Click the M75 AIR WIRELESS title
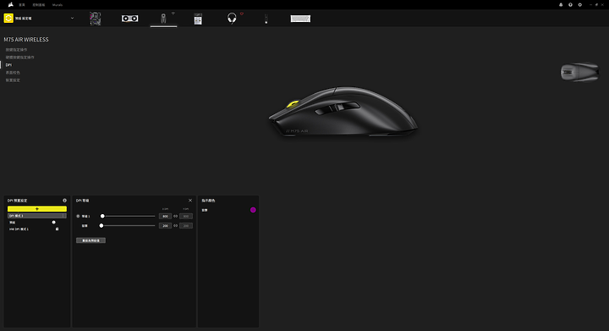609x331 pixels. point(26,39)
